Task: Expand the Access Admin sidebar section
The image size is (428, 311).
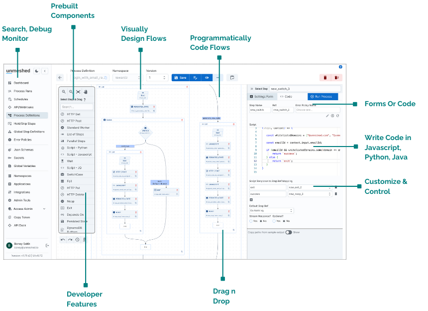Action: coord(44,209)
